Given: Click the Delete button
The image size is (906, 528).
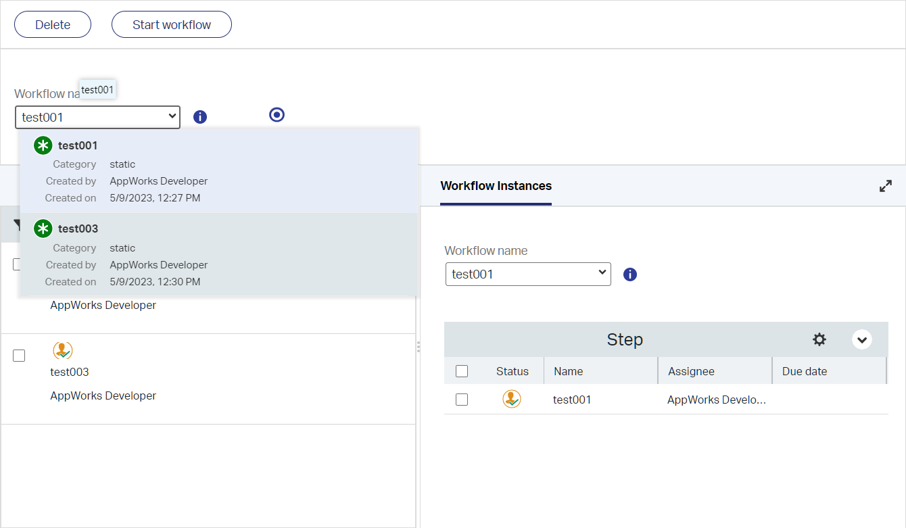Looking at the screenshot, I should [53, 25].
